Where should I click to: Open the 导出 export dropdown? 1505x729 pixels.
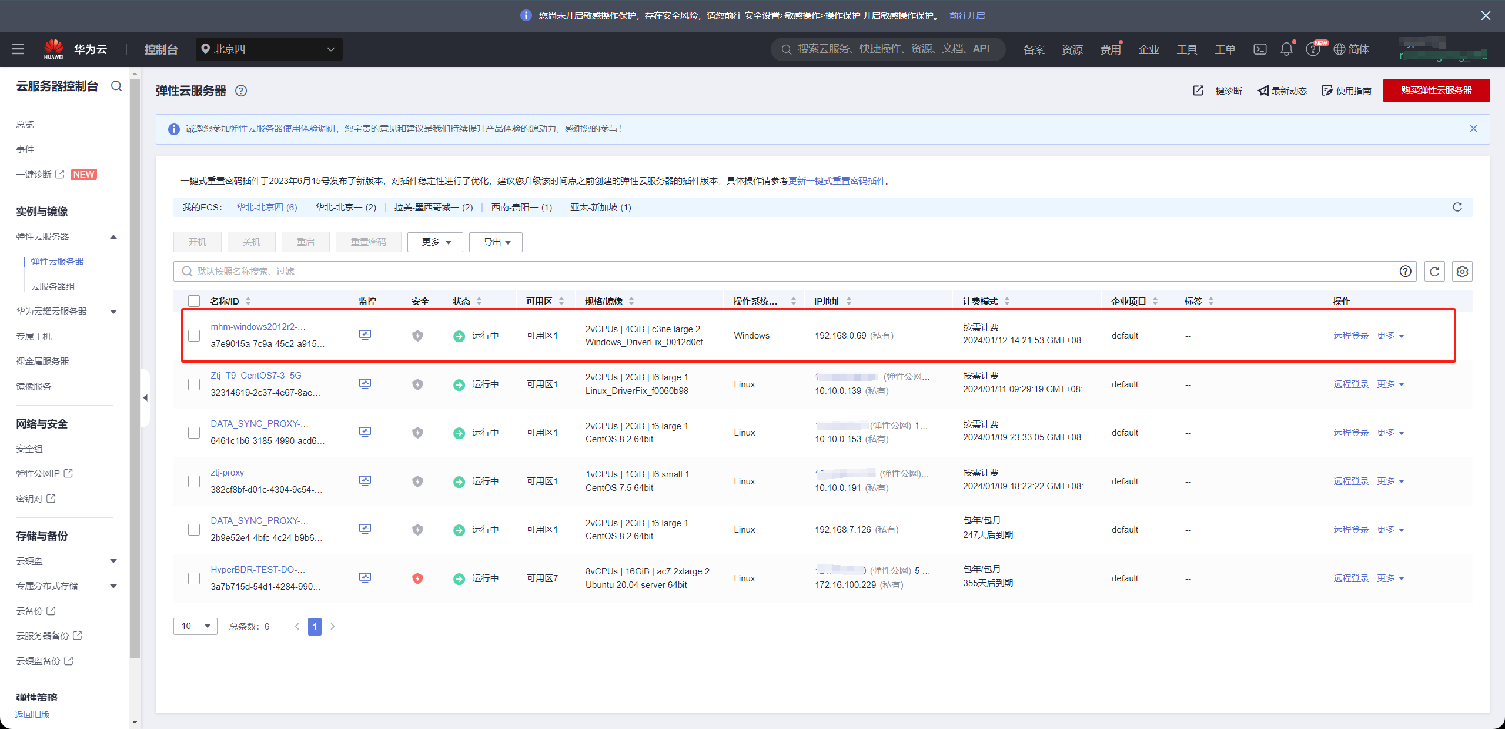point(496,242)
